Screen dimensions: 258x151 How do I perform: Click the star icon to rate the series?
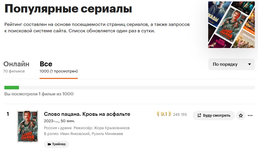241,116
